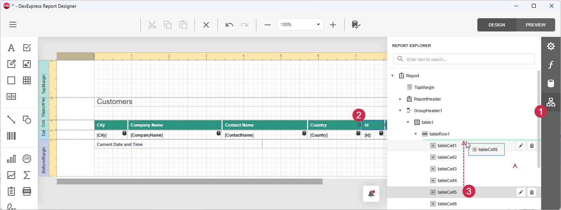Select the Gauge tool in toolbox

(x=27, y=159)
